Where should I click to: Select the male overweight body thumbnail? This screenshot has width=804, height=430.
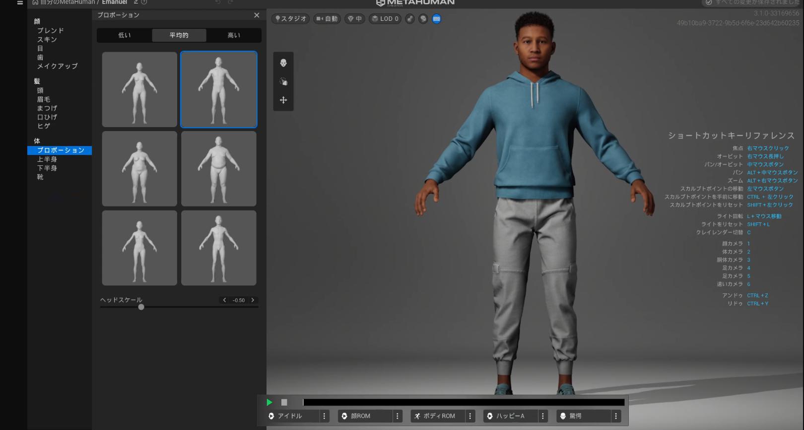click(x=219, y=169)
